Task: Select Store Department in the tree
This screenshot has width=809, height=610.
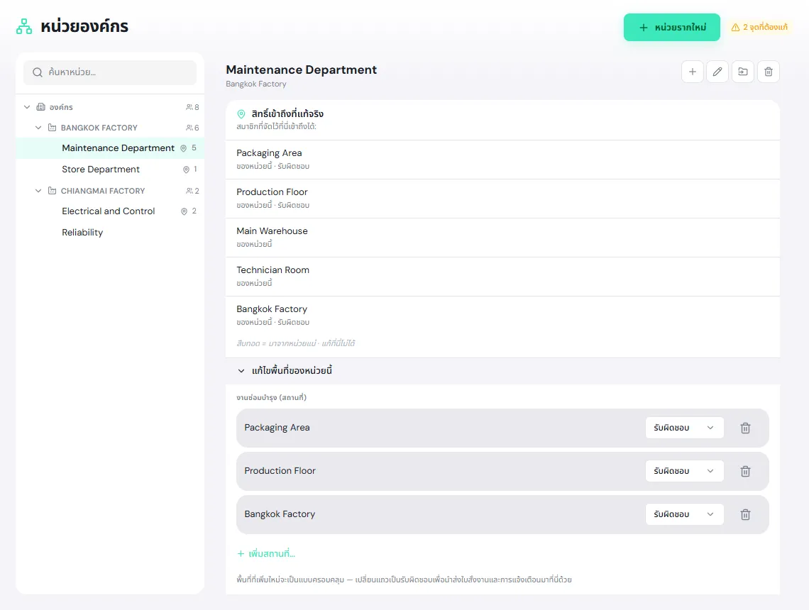Action: (110, 169)
